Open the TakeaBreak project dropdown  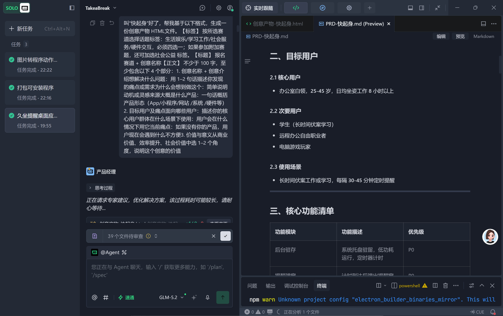coord(101,8)
